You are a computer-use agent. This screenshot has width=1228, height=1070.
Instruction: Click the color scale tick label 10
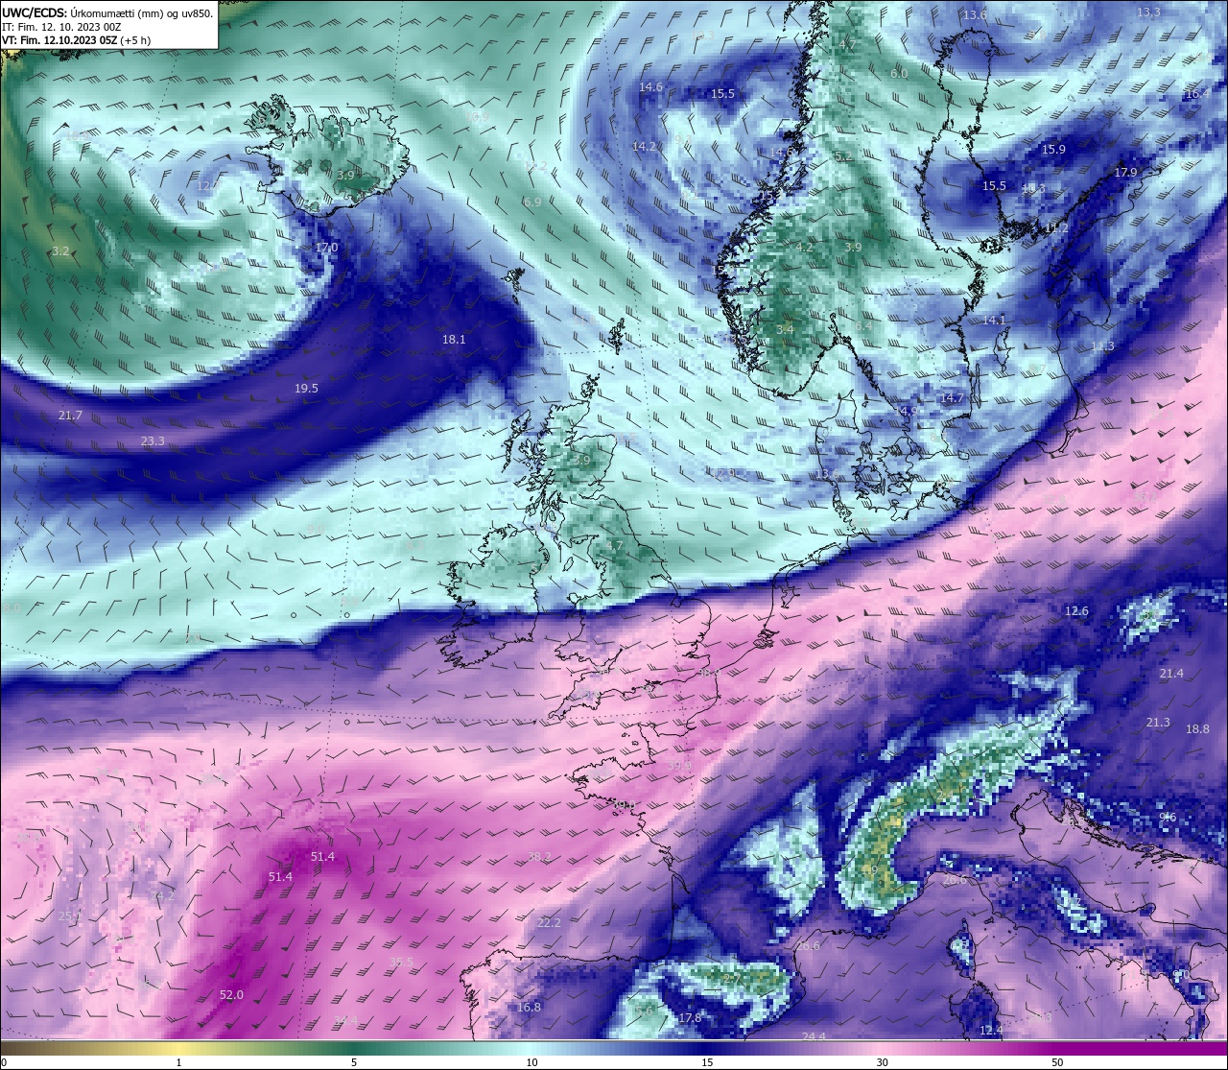pos(531,1062)
